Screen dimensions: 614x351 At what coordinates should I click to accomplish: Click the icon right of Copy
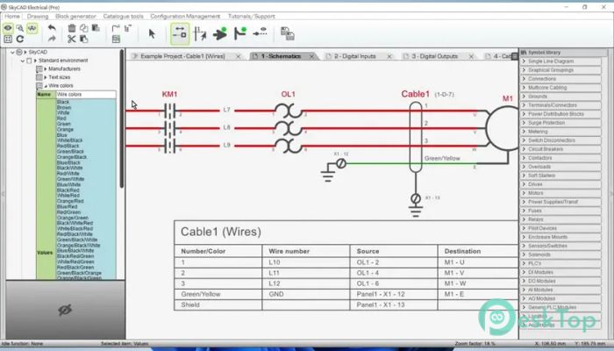[x=96, y=28]
